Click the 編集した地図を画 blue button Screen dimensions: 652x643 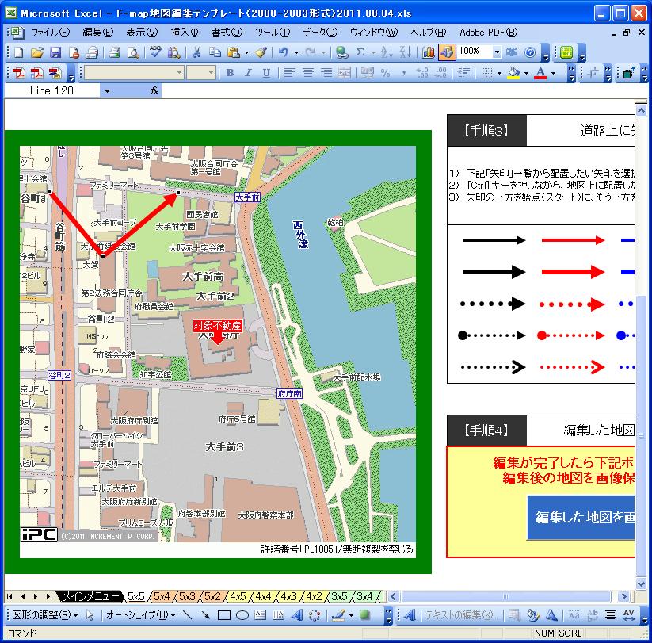(x=581, y=517)
